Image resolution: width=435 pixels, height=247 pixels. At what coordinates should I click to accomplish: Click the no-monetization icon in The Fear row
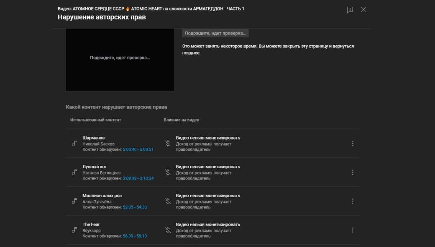pos(168,230)
